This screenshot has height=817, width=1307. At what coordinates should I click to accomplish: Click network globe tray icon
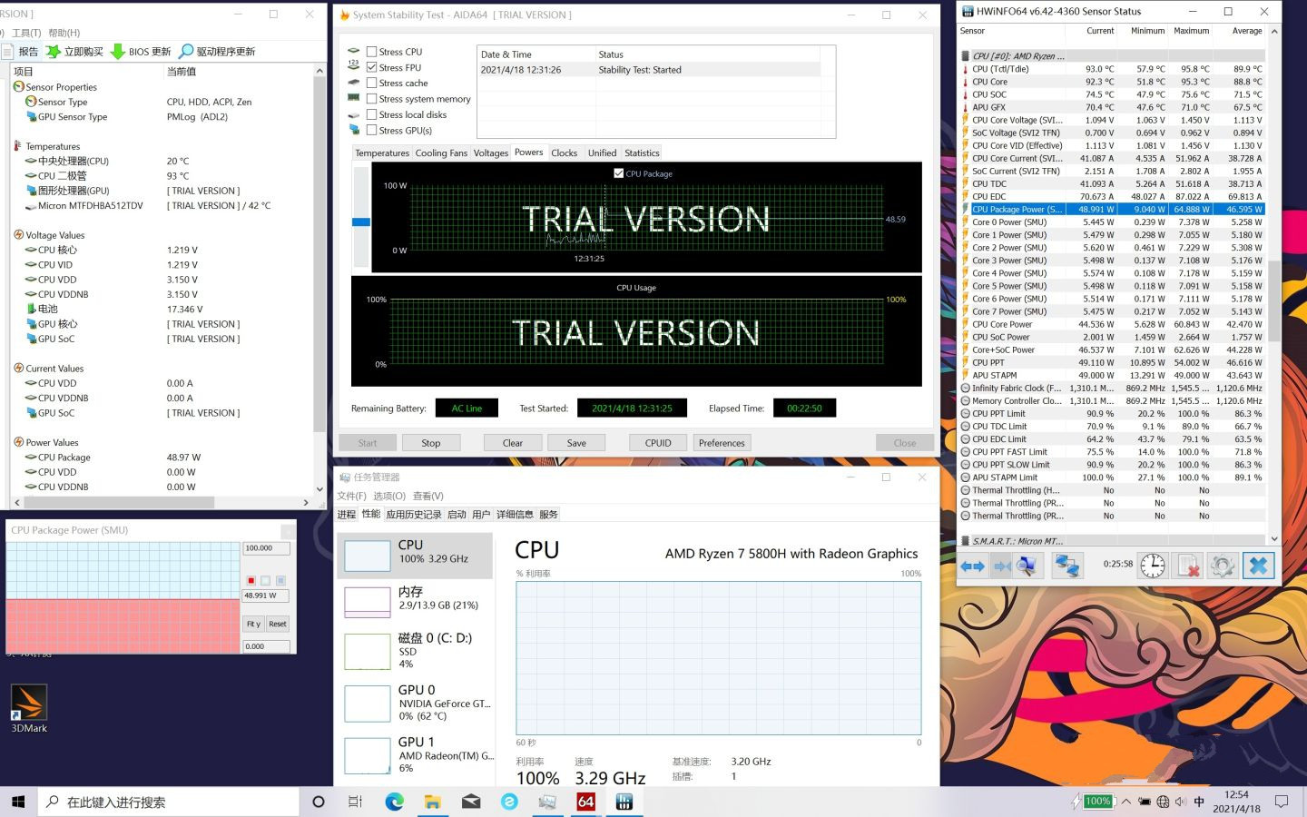point(1163,802)
